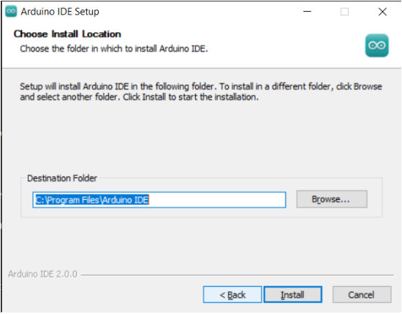
Task: Minimize the Arduino IDE Setup window
Action: tap(307, 12)
